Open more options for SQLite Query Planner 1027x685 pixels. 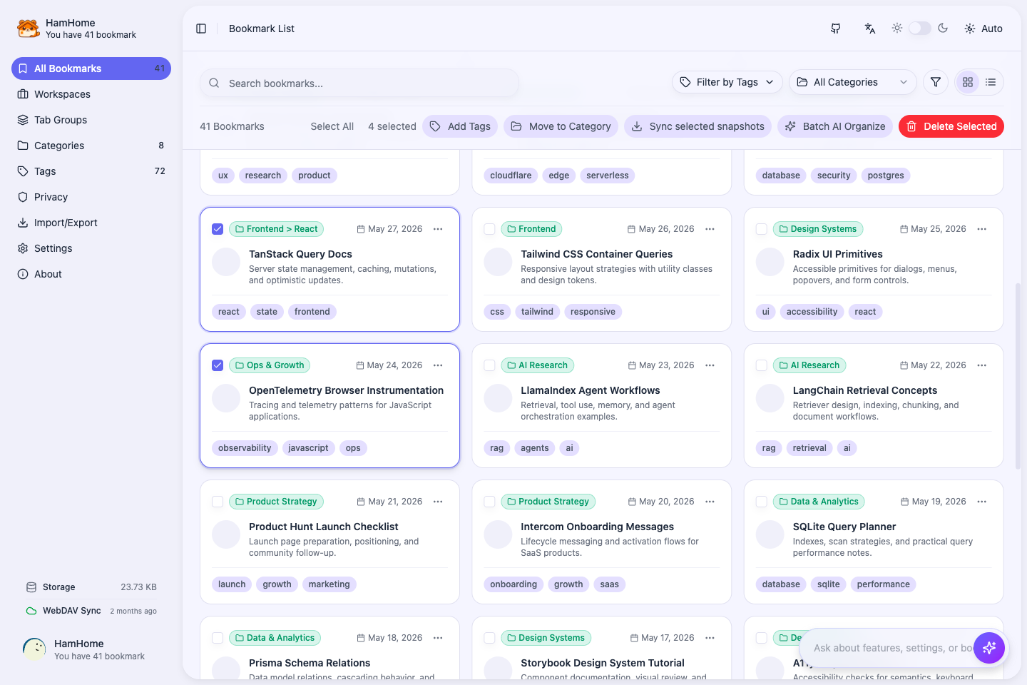tap(982, 502)
